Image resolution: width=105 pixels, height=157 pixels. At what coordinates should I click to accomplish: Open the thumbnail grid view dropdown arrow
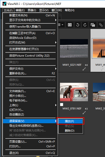coord(62,25)
